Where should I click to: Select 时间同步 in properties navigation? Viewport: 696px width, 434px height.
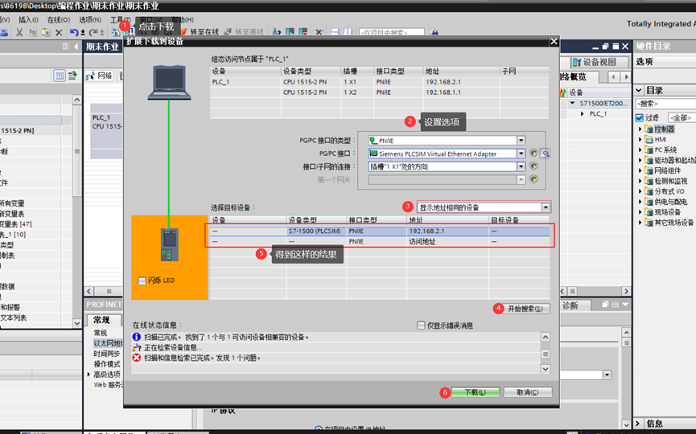106,354
